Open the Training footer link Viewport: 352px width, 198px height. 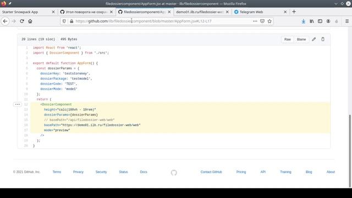(285, 172)
